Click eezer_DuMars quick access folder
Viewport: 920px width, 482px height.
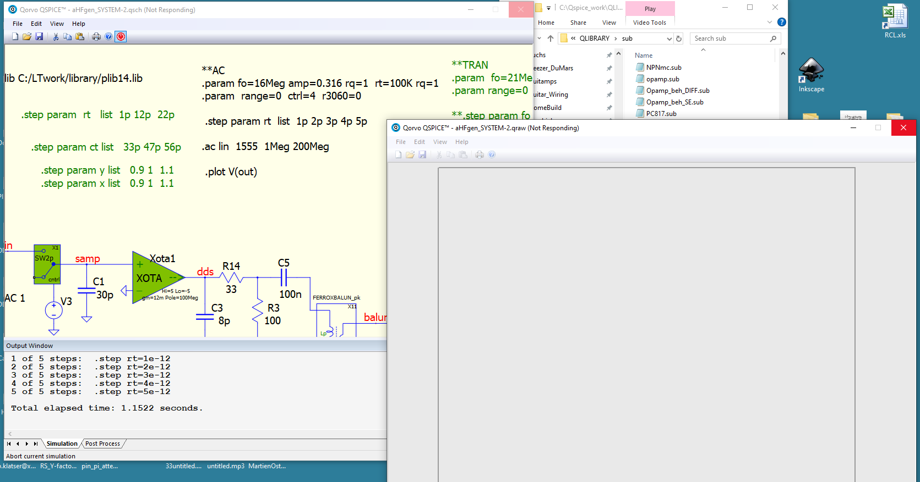point(553,68)
